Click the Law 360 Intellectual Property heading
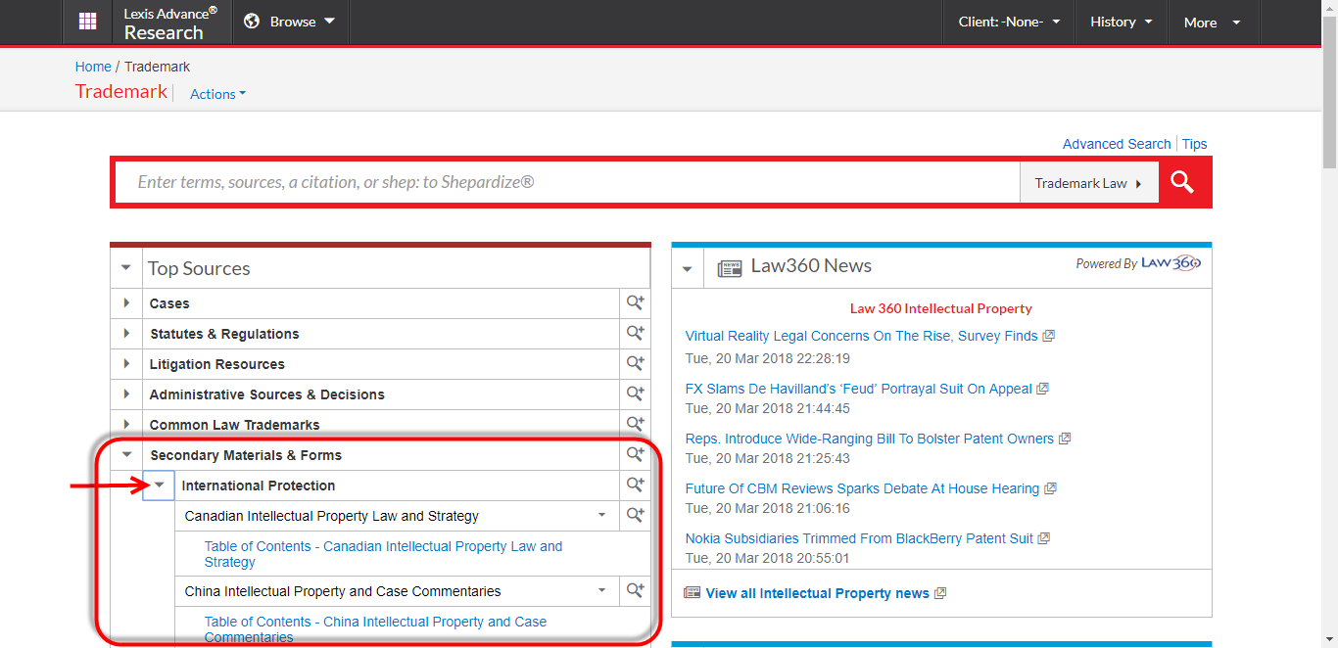Viewport: 1338px width, 648px height. click(941, 308)
